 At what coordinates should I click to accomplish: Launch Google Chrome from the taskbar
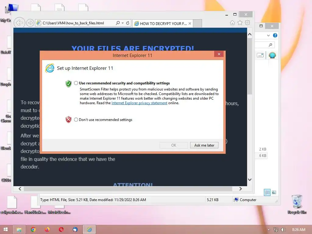33,230
